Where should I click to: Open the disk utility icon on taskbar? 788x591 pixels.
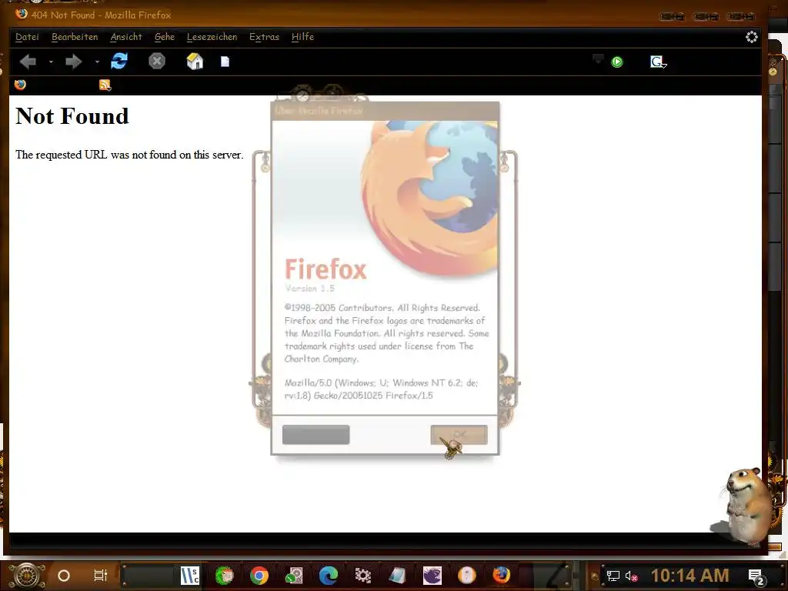tap(294, 576)
